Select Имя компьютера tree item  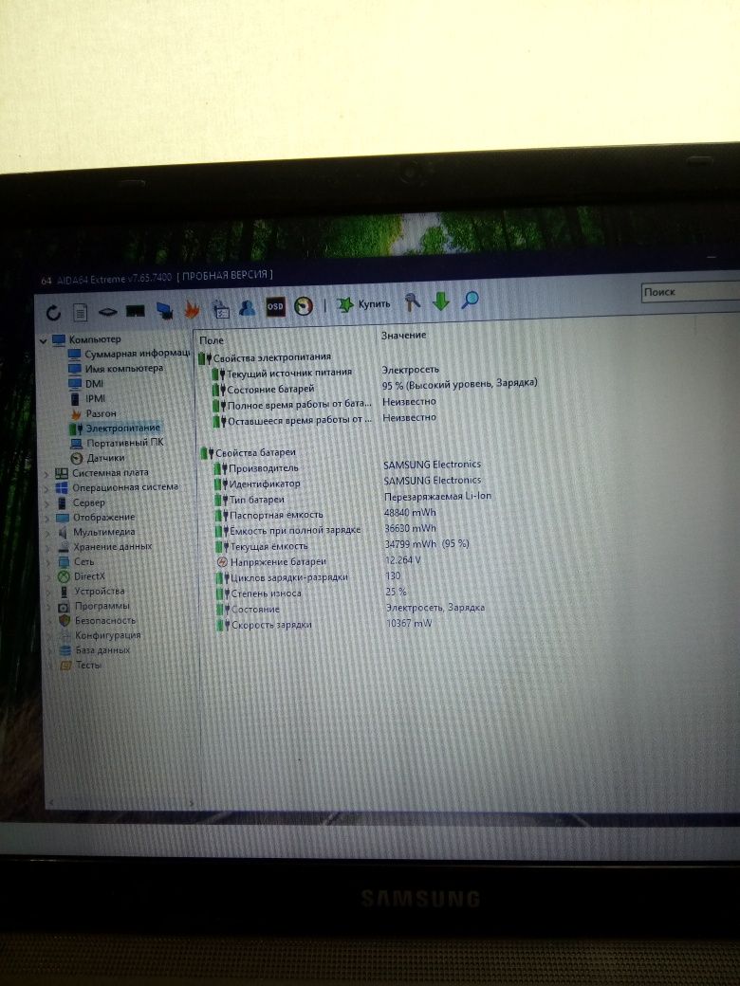[116, 369]
